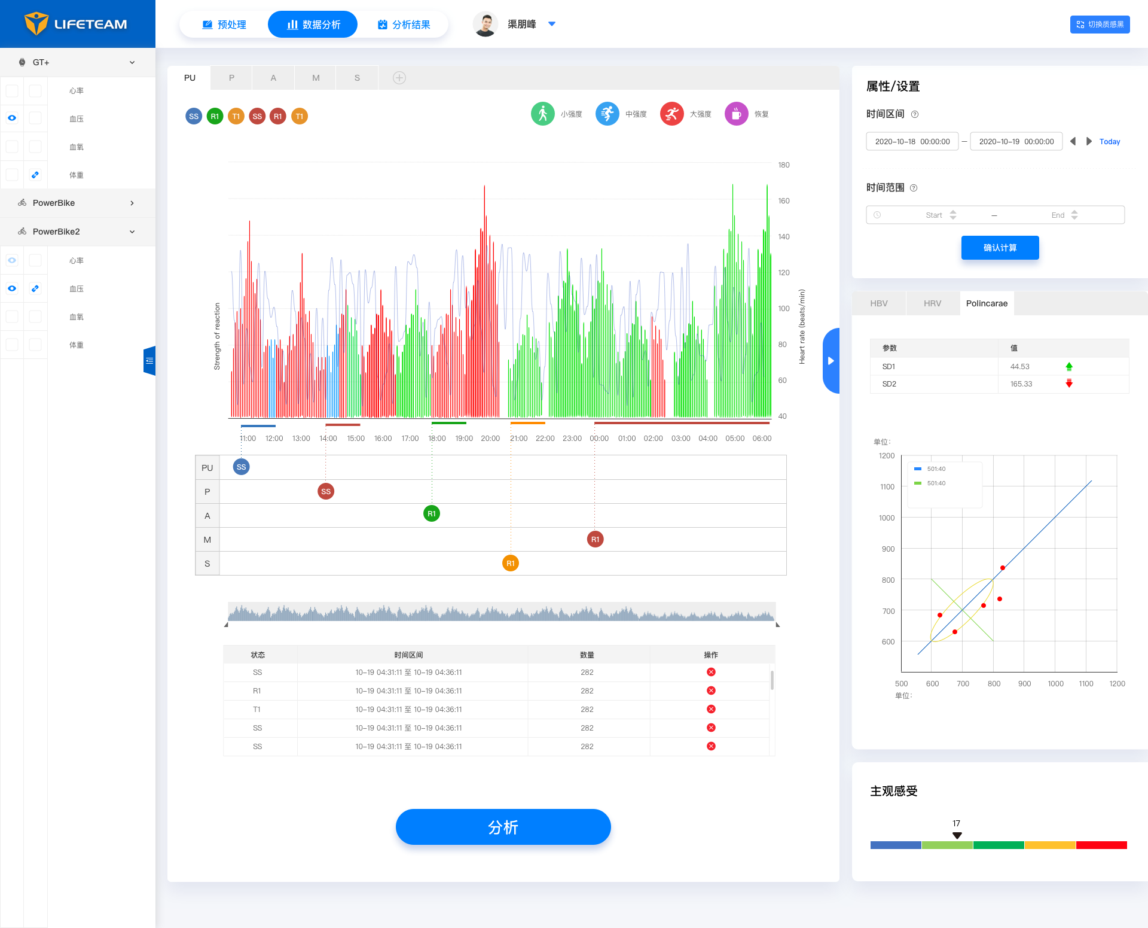
Task: Check the first box for GT+ 心率
Action: coord(12,90)
